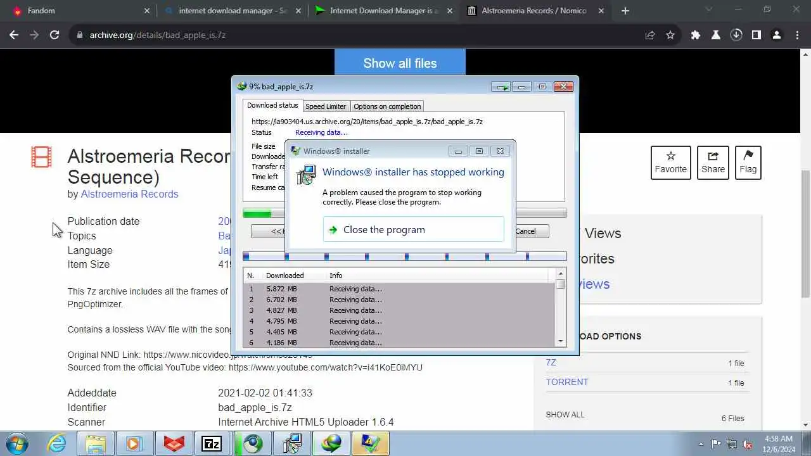The image size is (811, 456).
Task: Open the Alstroemeria Records author link
Action: point(129,194)
